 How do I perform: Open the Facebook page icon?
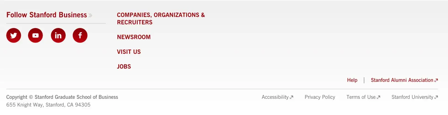pyautogui.click(x=80, y=35)
